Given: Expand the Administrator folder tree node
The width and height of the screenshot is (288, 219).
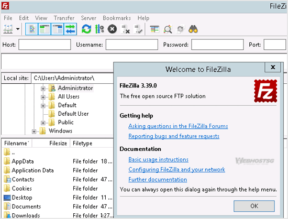Looking at the screenshot, I should point(43,89).
